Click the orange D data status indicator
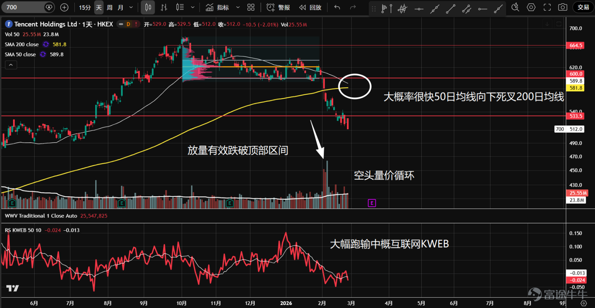The width and height of the screenshot is (595, 308). pyautogui.click(x=128, y=24)
